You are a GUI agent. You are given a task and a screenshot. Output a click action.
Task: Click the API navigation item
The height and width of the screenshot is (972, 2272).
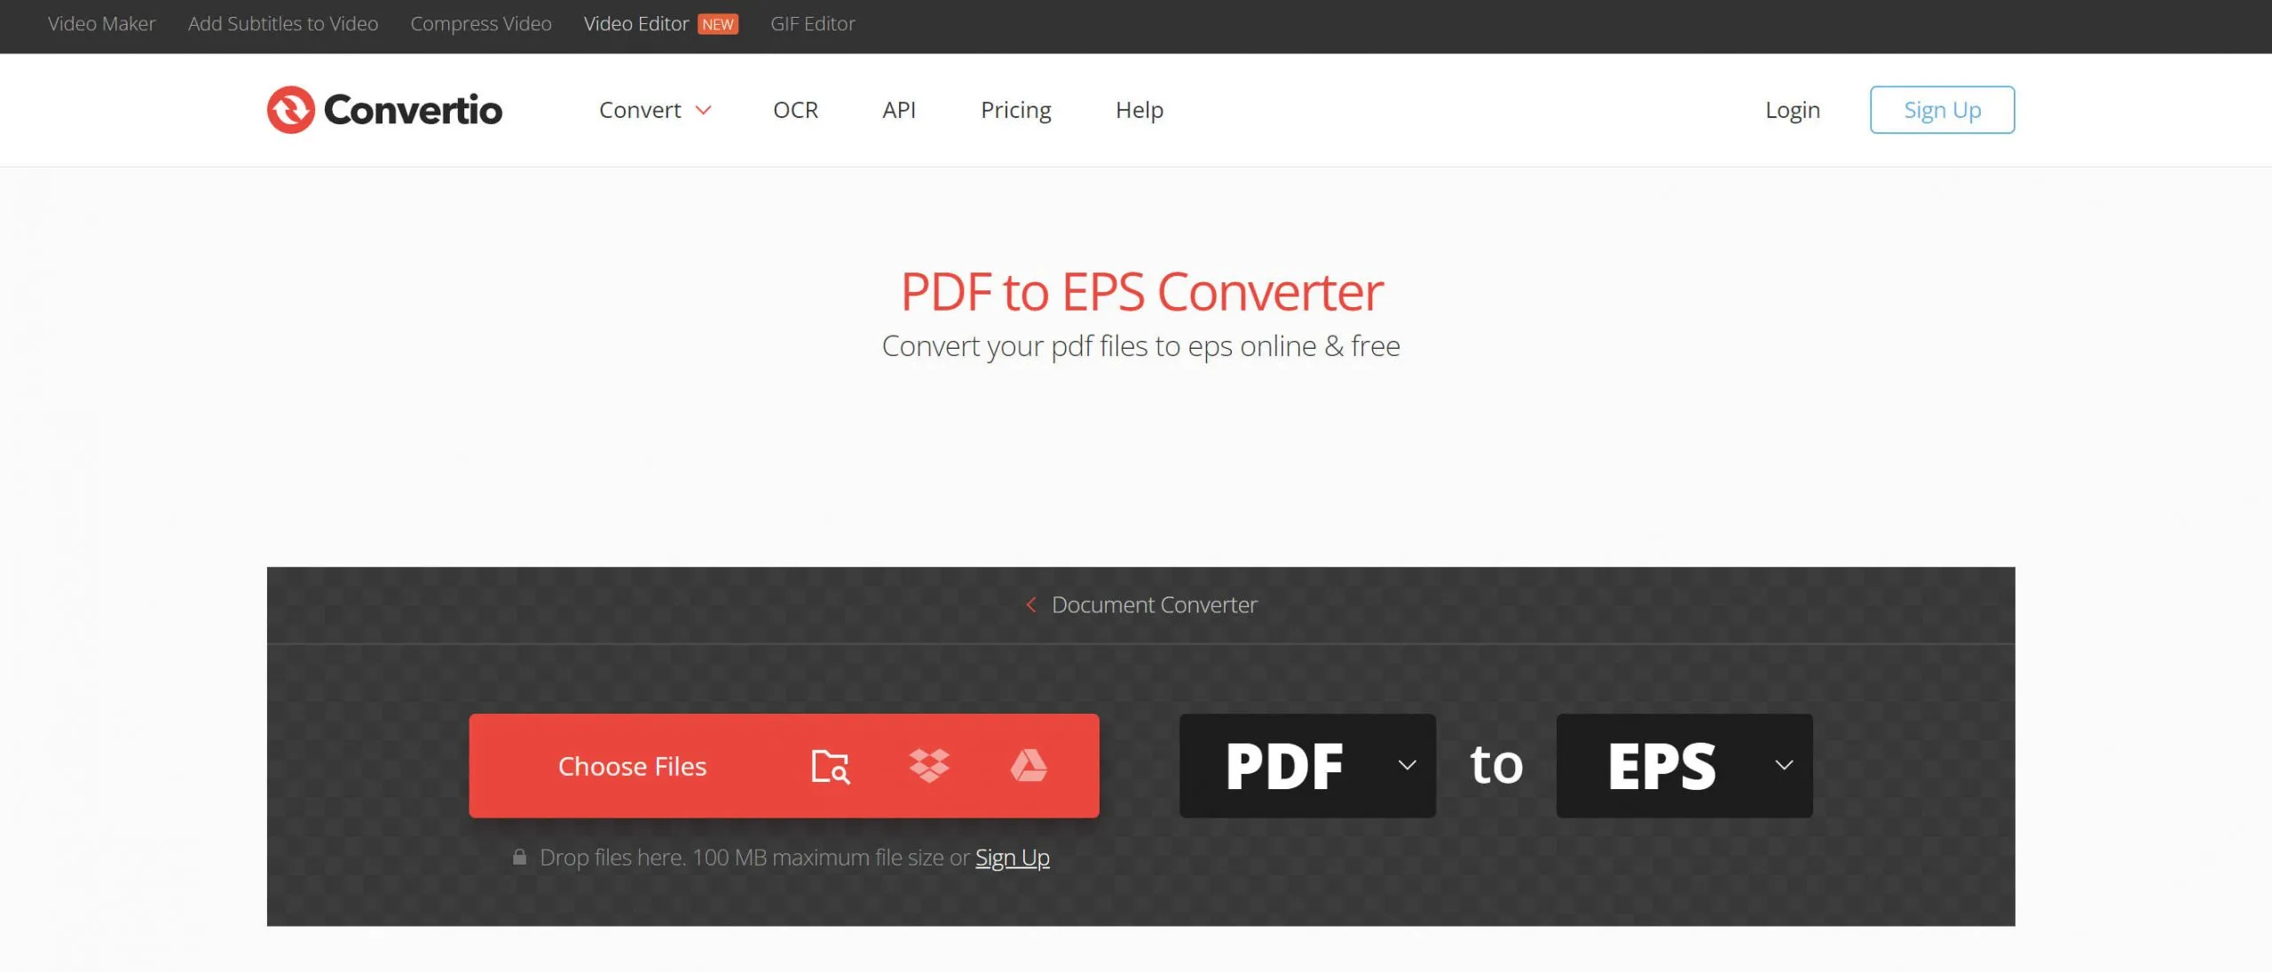pyautogui.click(x=898, y=110)
